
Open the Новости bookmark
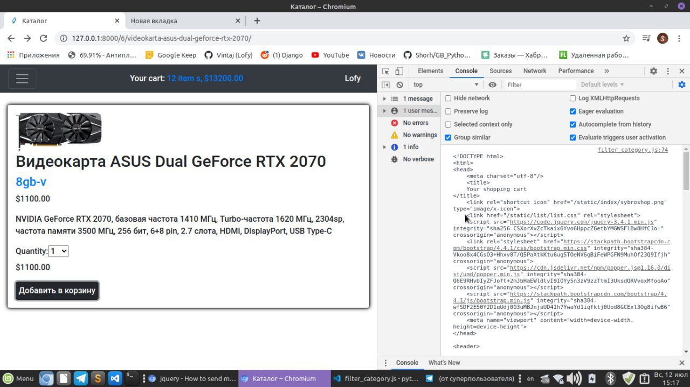[x=376, y=55]
